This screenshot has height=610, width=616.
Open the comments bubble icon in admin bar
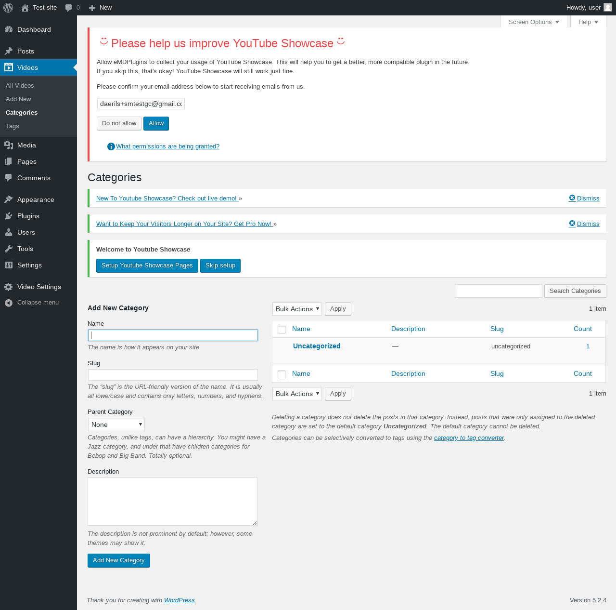[69, 8]
